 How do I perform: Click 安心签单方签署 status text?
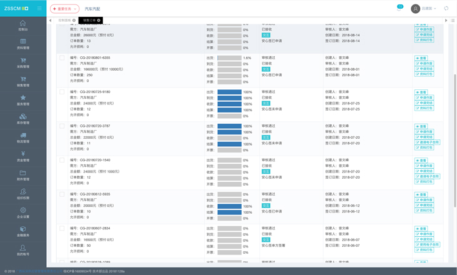273,246
